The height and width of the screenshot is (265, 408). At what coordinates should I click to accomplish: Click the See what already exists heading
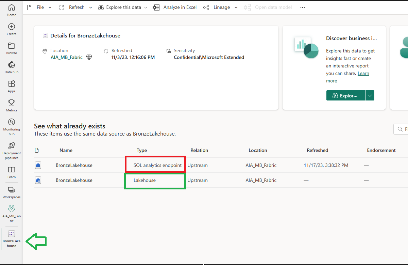click(x=70, y=126)
